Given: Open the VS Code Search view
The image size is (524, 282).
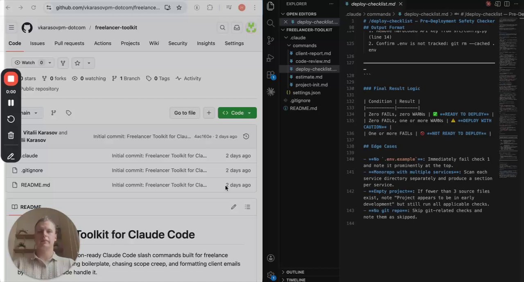Looking at the screenshot, I should point(270,23).
